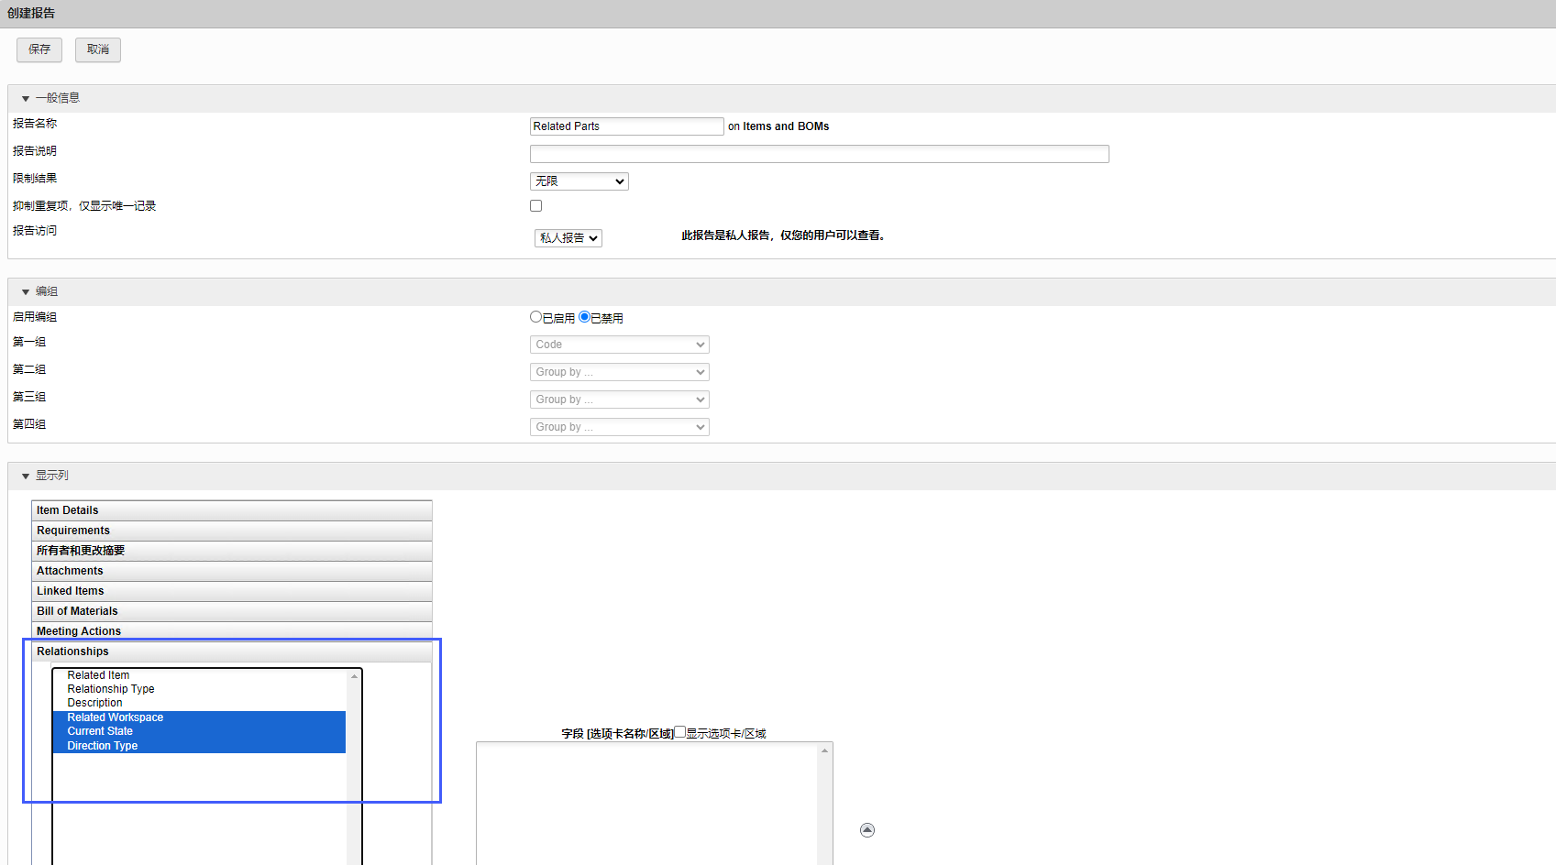Expand the Item Details accordion tab
Screen dimensions: 1556x865
click(x=232, y=510)
